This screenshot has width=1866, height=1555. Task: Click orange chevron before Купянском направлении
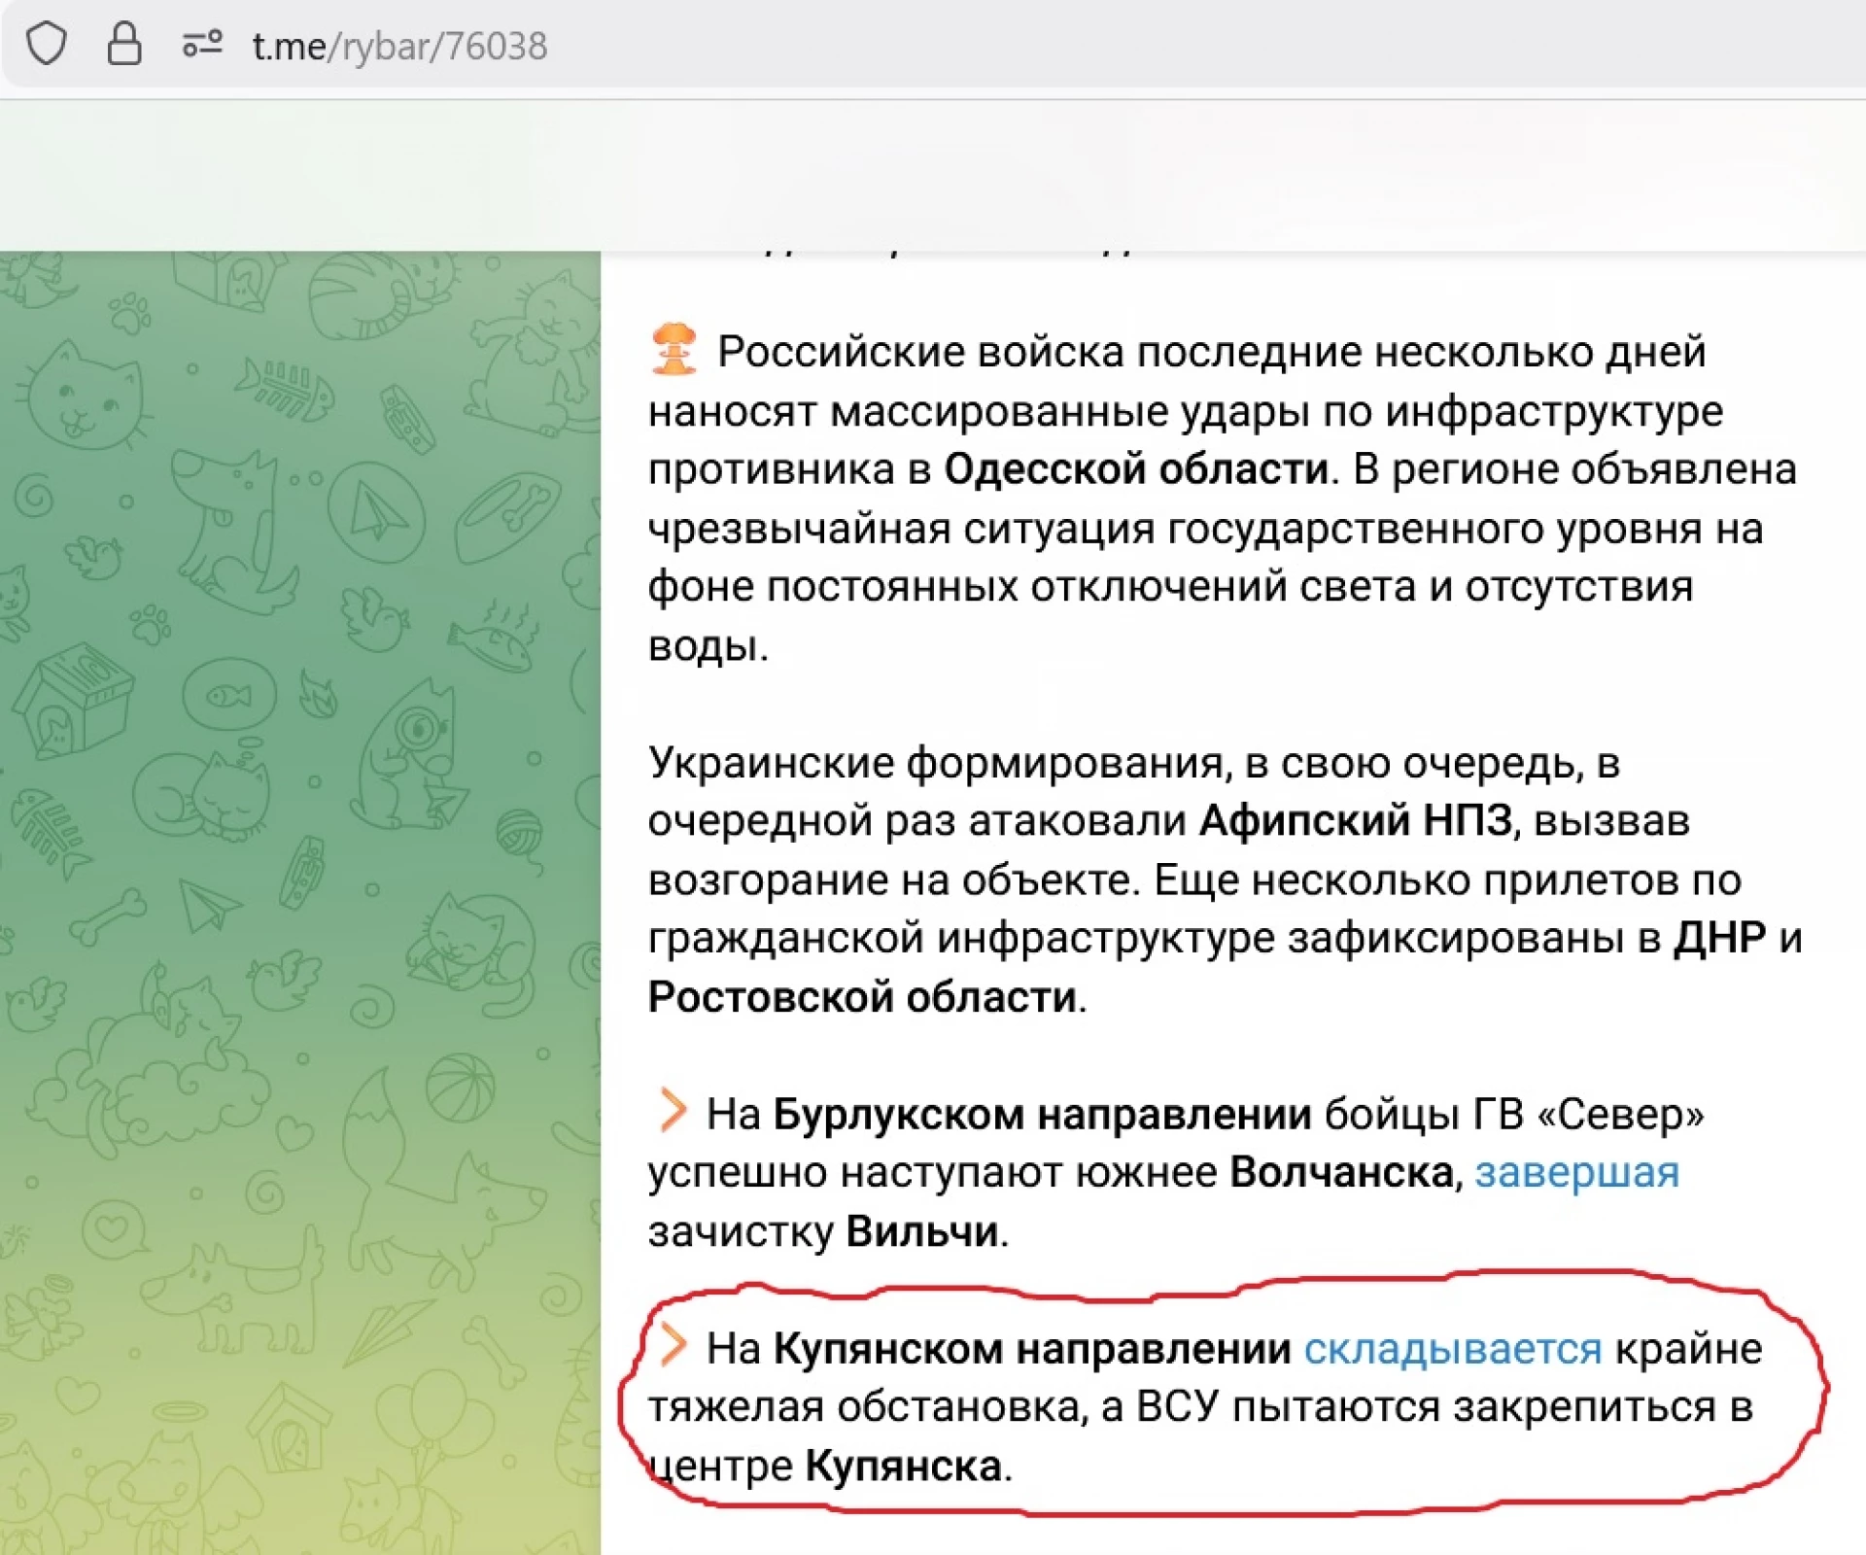click(x=672, y=1345)
